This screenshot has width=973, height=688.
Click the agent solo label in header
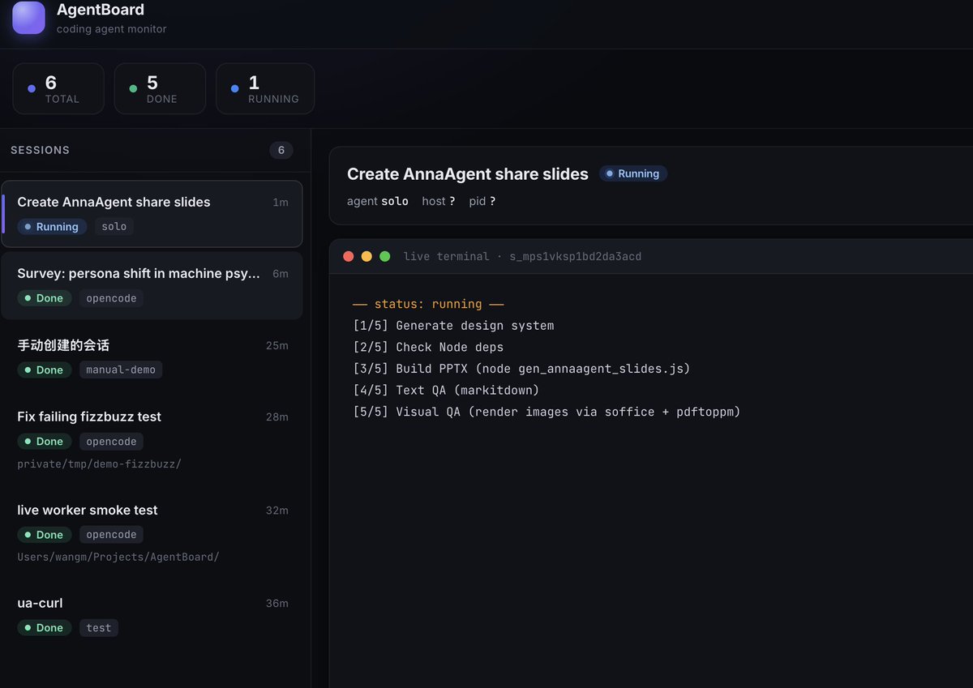pyautogui.click(x=378, y=201)
